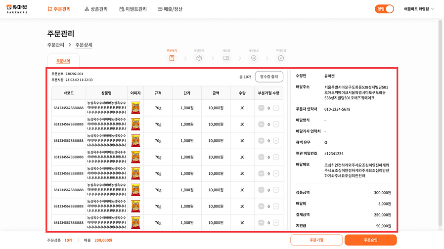Open the 주문관리 menu in the top navigation

59,9
